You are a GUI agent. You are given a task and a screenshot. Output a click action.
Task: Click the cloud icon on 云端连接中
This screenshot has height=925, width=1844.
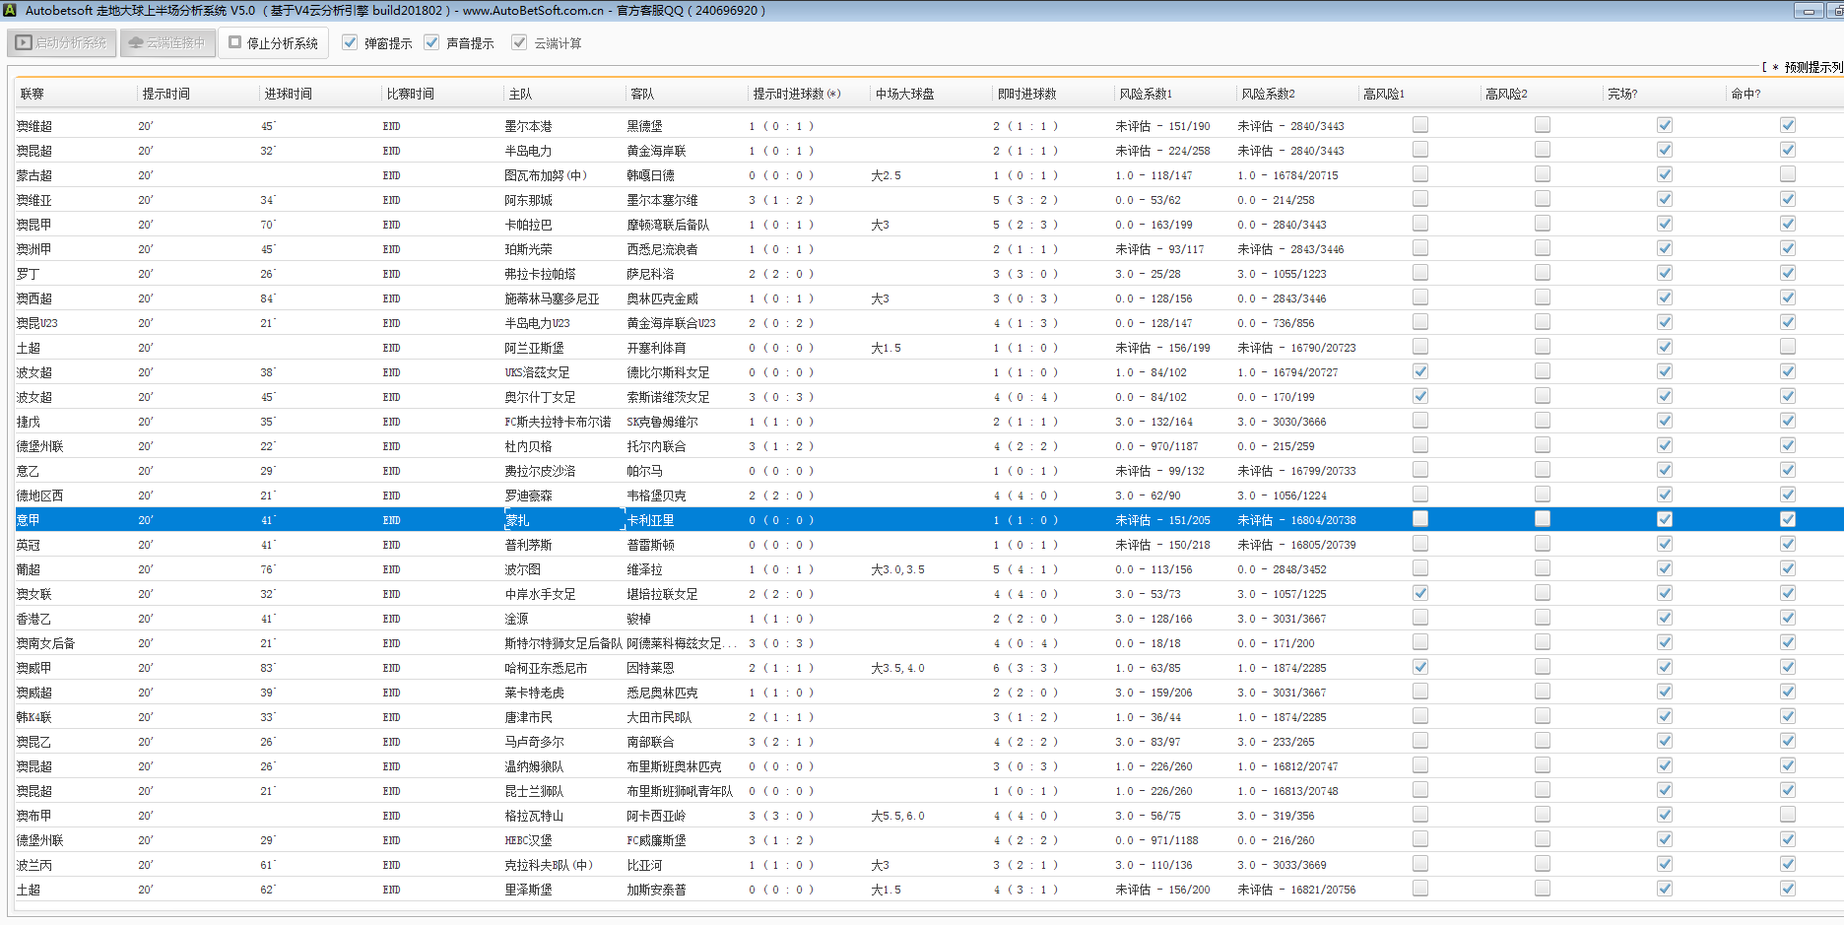[136, 43]
